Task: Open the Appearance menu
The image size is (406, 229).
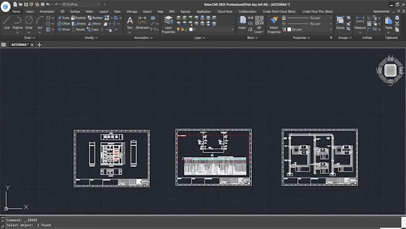Action: point(382,11)
